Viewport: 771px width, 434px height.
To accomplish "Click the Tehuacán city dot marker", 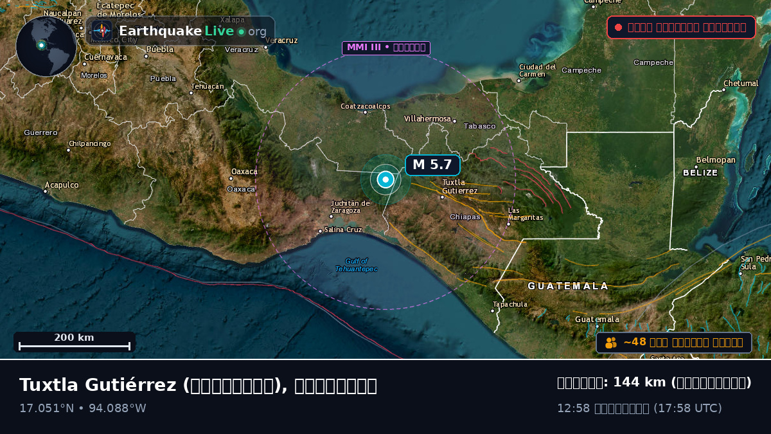I will (191, 93).
